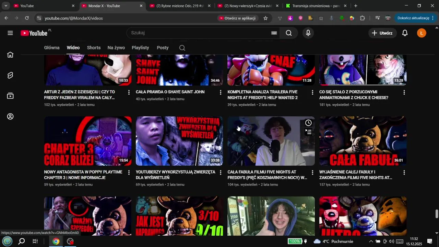Bookmark this page with the star icon
The image size is (439, 247).
coord(265,18)
